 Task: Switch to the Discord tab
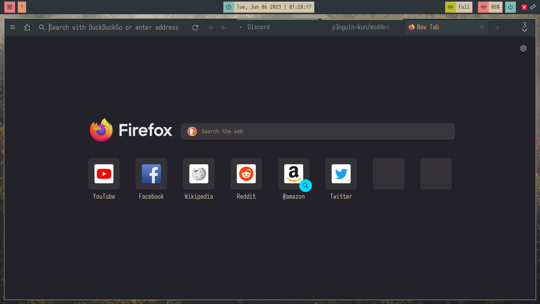click(x=277, y=27)
